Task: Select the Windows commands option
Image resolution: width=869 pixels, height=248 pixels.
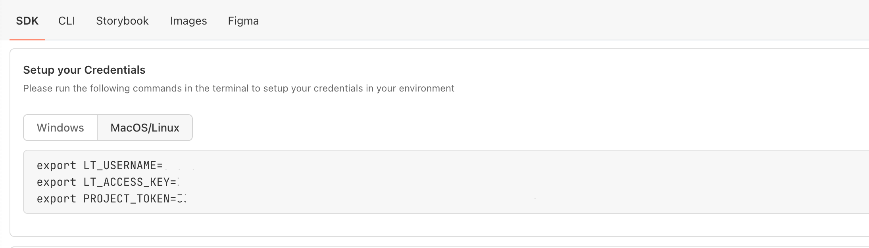Action: pos(60,128)
